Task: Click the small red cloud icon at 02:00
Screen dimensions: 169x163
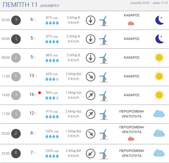Action: pyautogui.click(x=131, y=23)
